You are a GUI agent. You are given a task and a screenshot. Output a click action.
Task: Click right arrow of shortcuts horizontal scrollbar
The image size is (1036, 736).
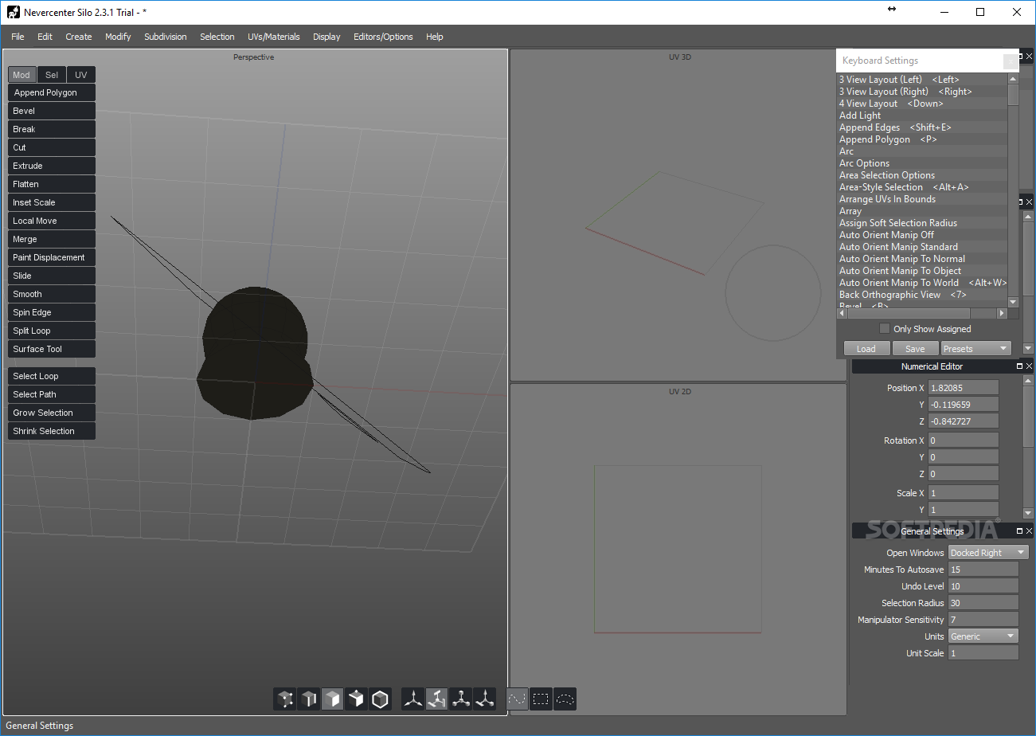click(1002, 314)
